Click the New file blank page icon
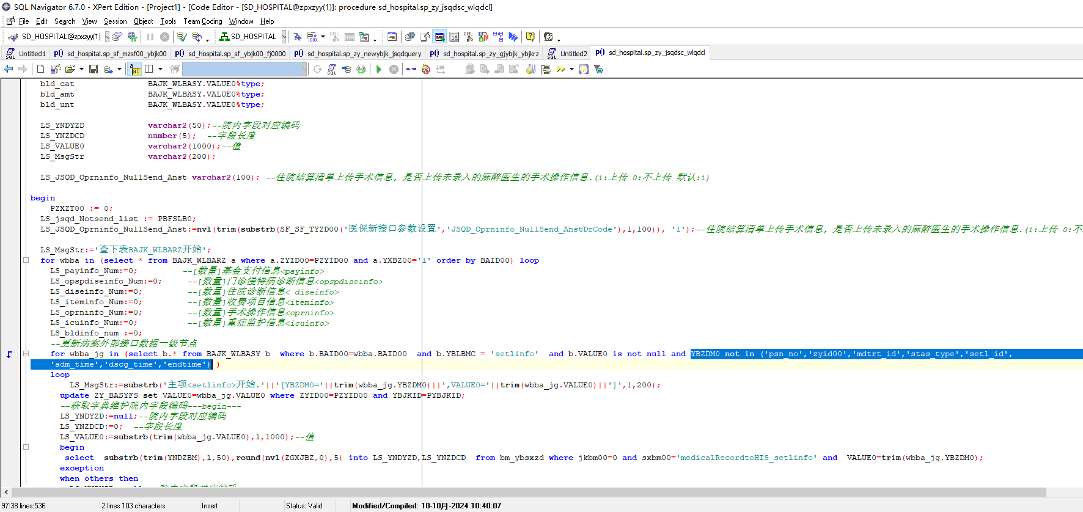The height and width of the screenshot is (512, 1083). 40,69
